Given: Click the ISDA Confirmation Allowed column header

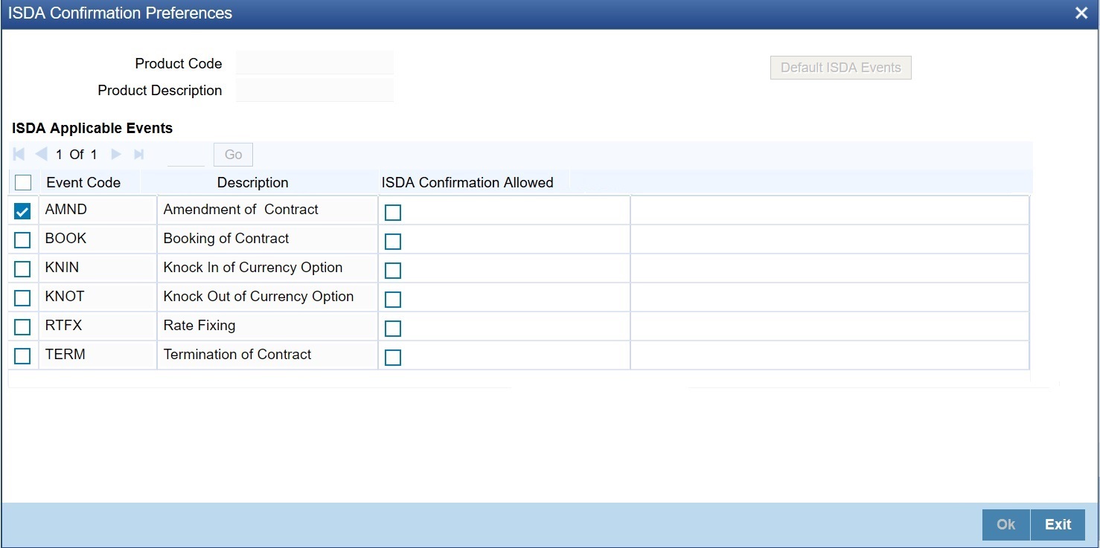Looking at the screenshot, I should pos(467,182).
